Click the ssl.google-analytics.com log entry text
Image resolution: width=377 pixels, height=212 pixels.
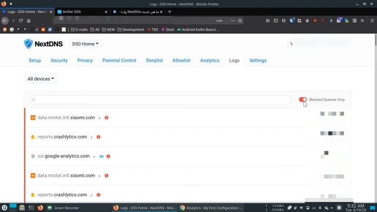pyautogui.click(x=64, y=156)
